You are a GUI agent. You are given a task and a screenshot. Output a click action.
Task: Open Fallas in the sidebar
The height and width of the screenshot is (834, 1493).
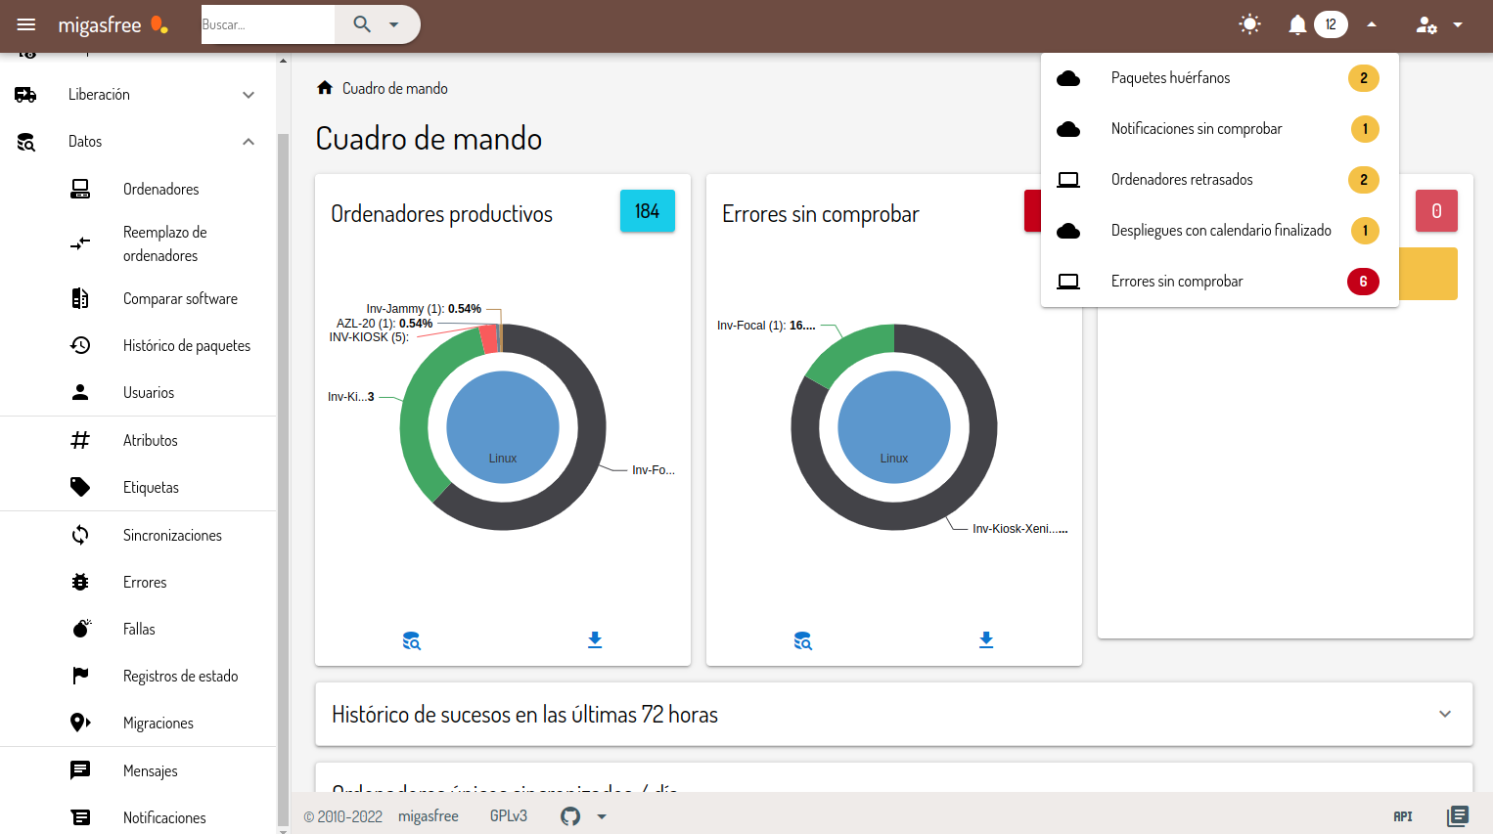pyautogui.click(x=139, y=629)
